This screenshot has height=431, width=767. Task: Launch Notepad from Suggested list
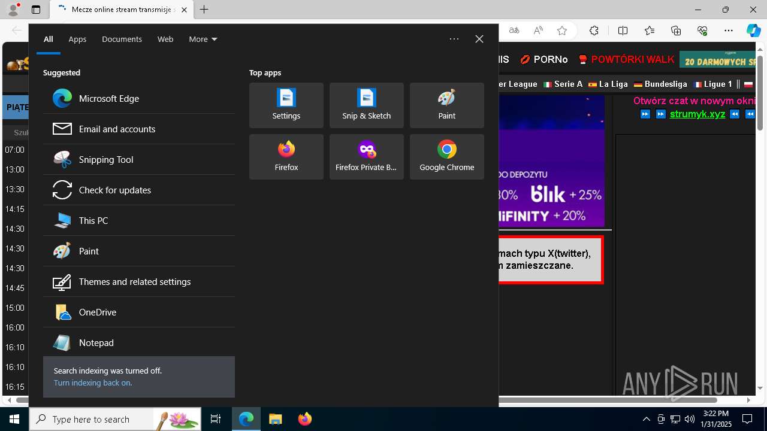click(139, 342)
